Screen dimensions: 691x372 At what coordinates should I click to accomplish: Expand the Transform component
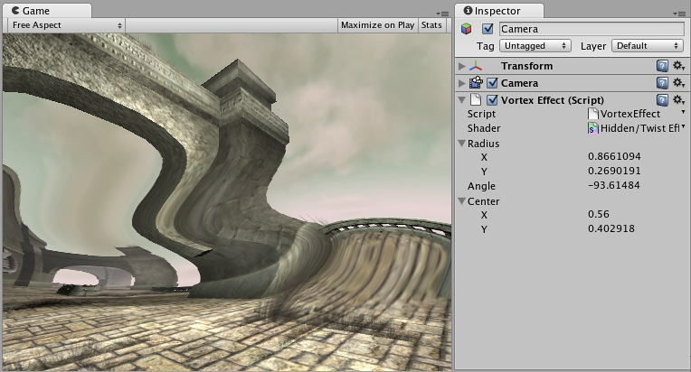point(462,66)
